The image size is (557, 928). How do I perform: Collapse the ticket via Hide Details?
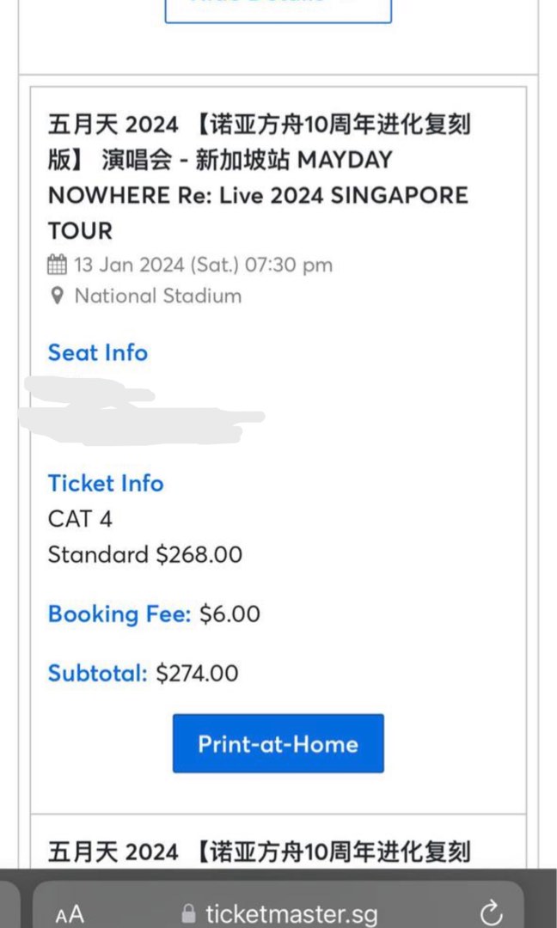pyautogui.click(x=278, y=7)
